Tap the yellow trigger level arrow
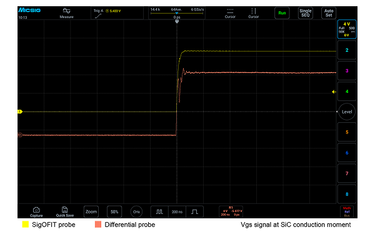Screen dimensions: 375x237 tap(334, 92)
